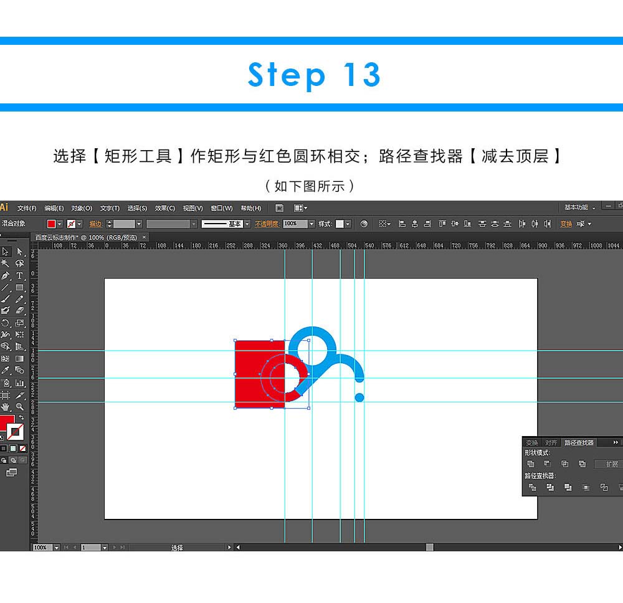The width and height of the screenshot is (623, 603).
Task: Pick the Column Graph tool
Action: point(19,383)
